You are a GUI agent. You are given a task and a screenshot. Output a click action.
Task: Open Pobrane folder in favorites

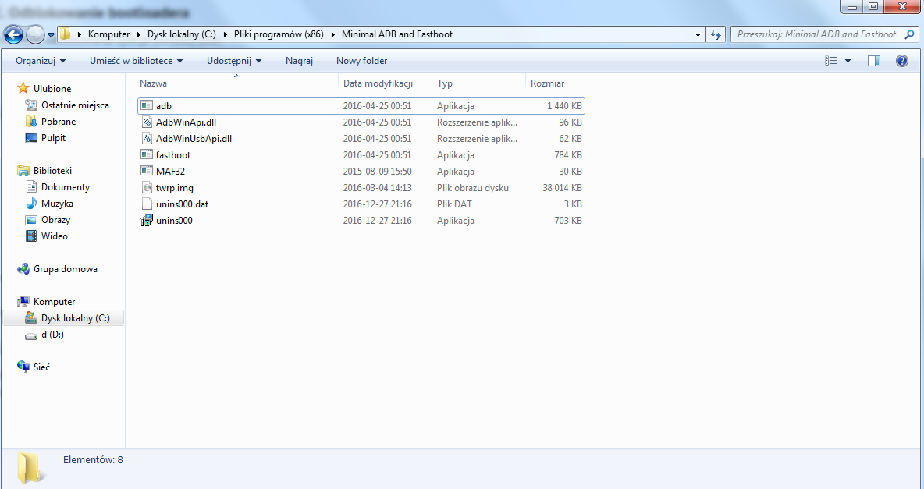[x=59, y=122]
